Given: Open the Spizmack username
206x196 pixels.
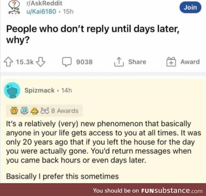Looking at the screenshot, I should click(x=39, y=90).
